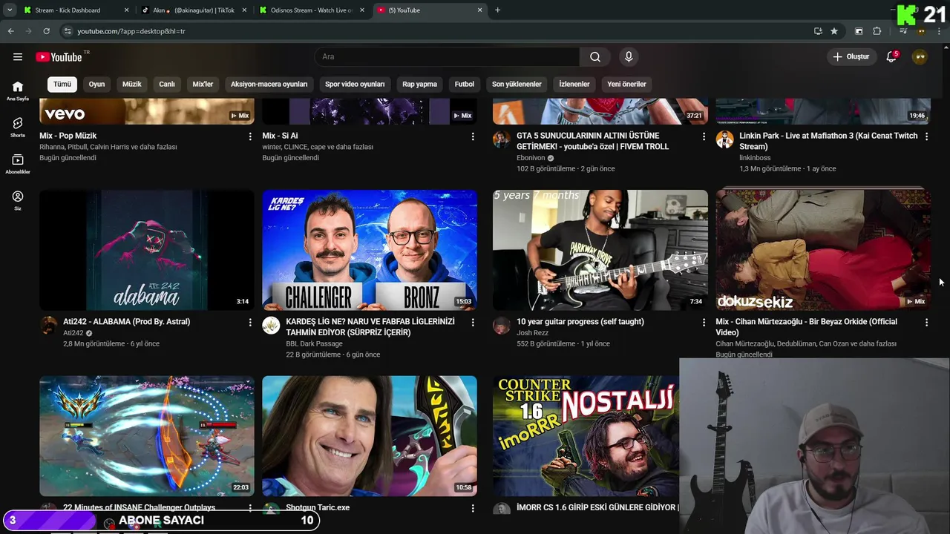Play the Shotgun Taric thumbnail

point(370,436)
